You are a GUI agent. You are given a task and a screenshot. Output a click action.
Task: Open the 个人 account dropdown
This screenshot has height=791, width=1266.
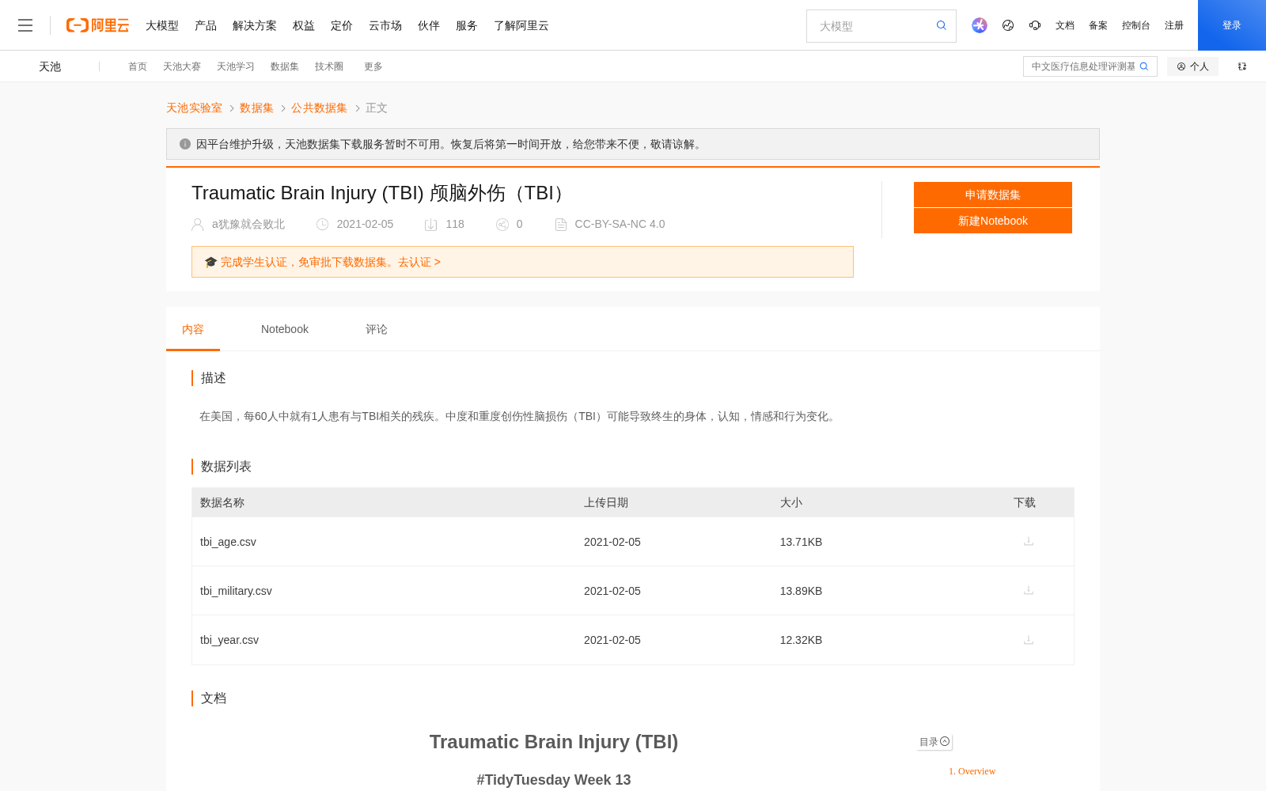pyautogui.click(x=1192, y=66)
